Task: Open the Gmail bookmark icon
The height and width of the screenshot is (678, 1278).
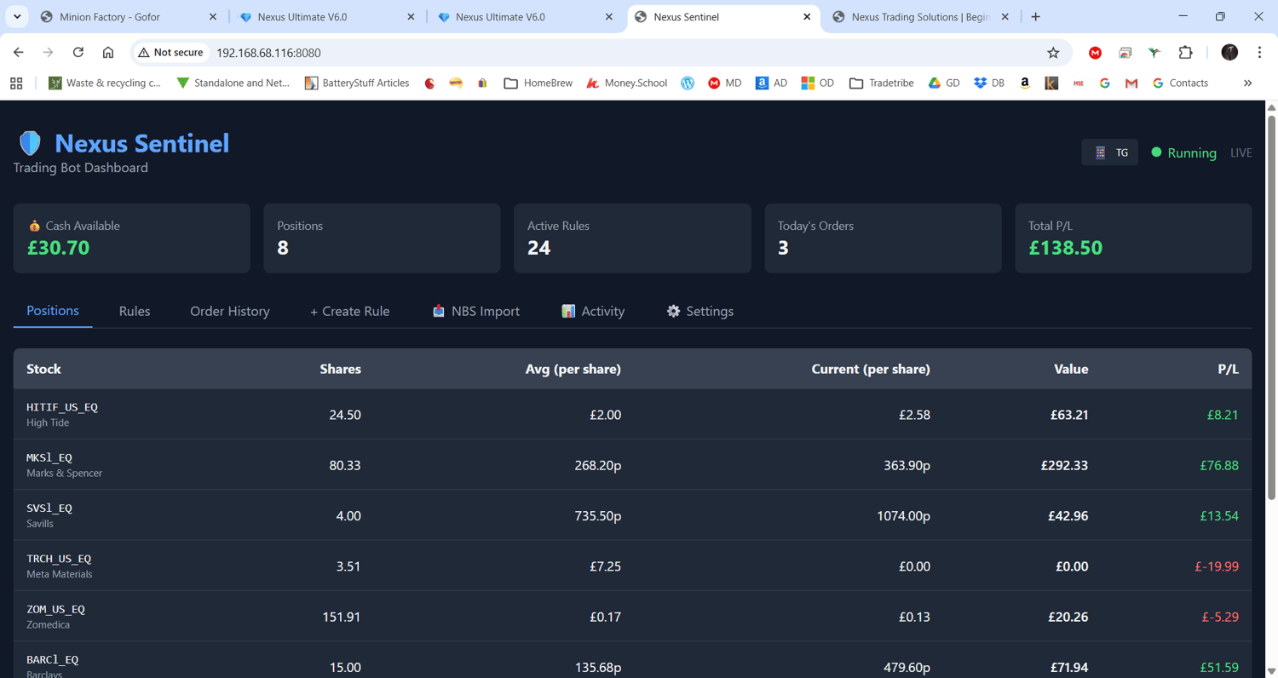Action: point(1131,83)
